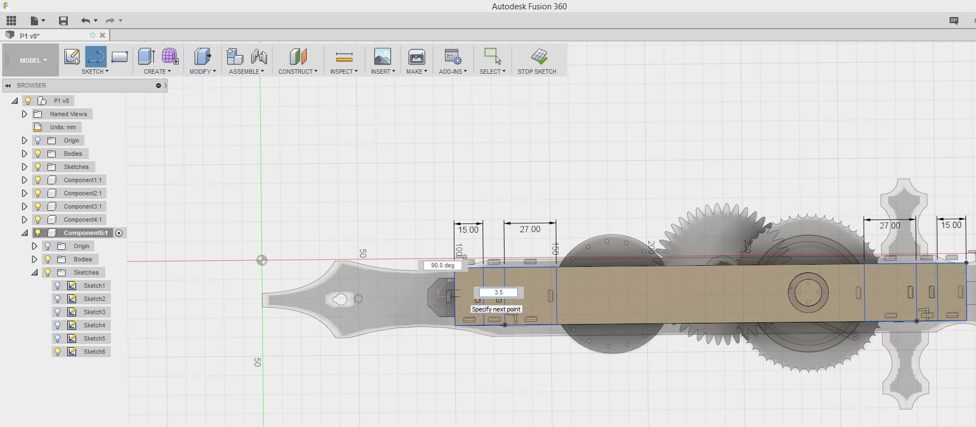Click the Create Form purple icon
Viewport: 976px width, 427px height.
[x=170, y=57]
